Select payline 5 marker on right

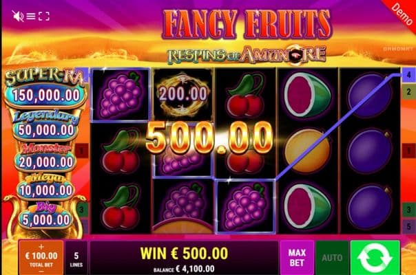click(408, 226)
